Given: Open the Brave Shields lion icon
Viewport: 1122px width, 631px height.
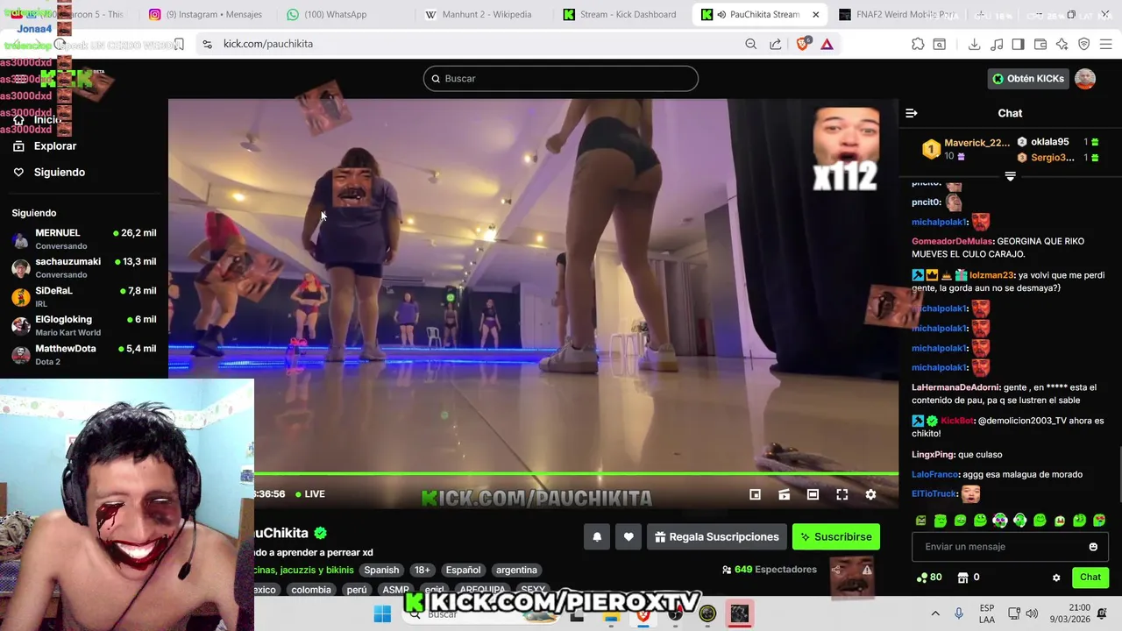Looking at the screenshot, I should click(x=802, y=44).
